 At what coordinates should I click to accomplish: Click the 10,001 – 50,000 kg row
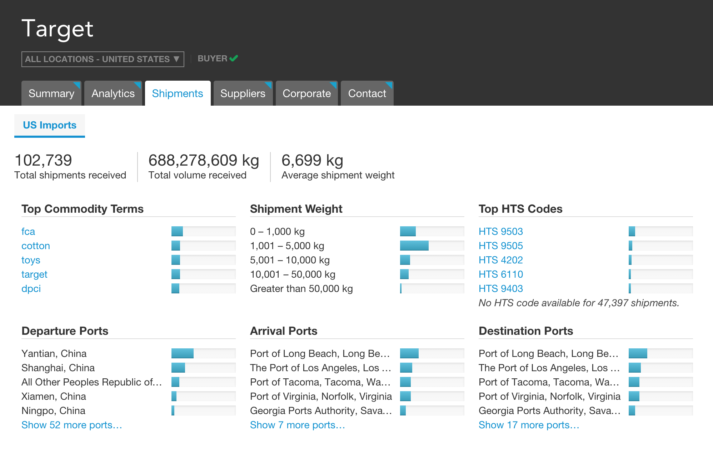point(357,274)
